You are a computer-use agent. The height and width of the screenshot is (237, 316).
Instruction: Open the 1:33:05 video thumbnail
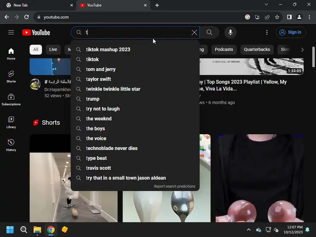252,67
